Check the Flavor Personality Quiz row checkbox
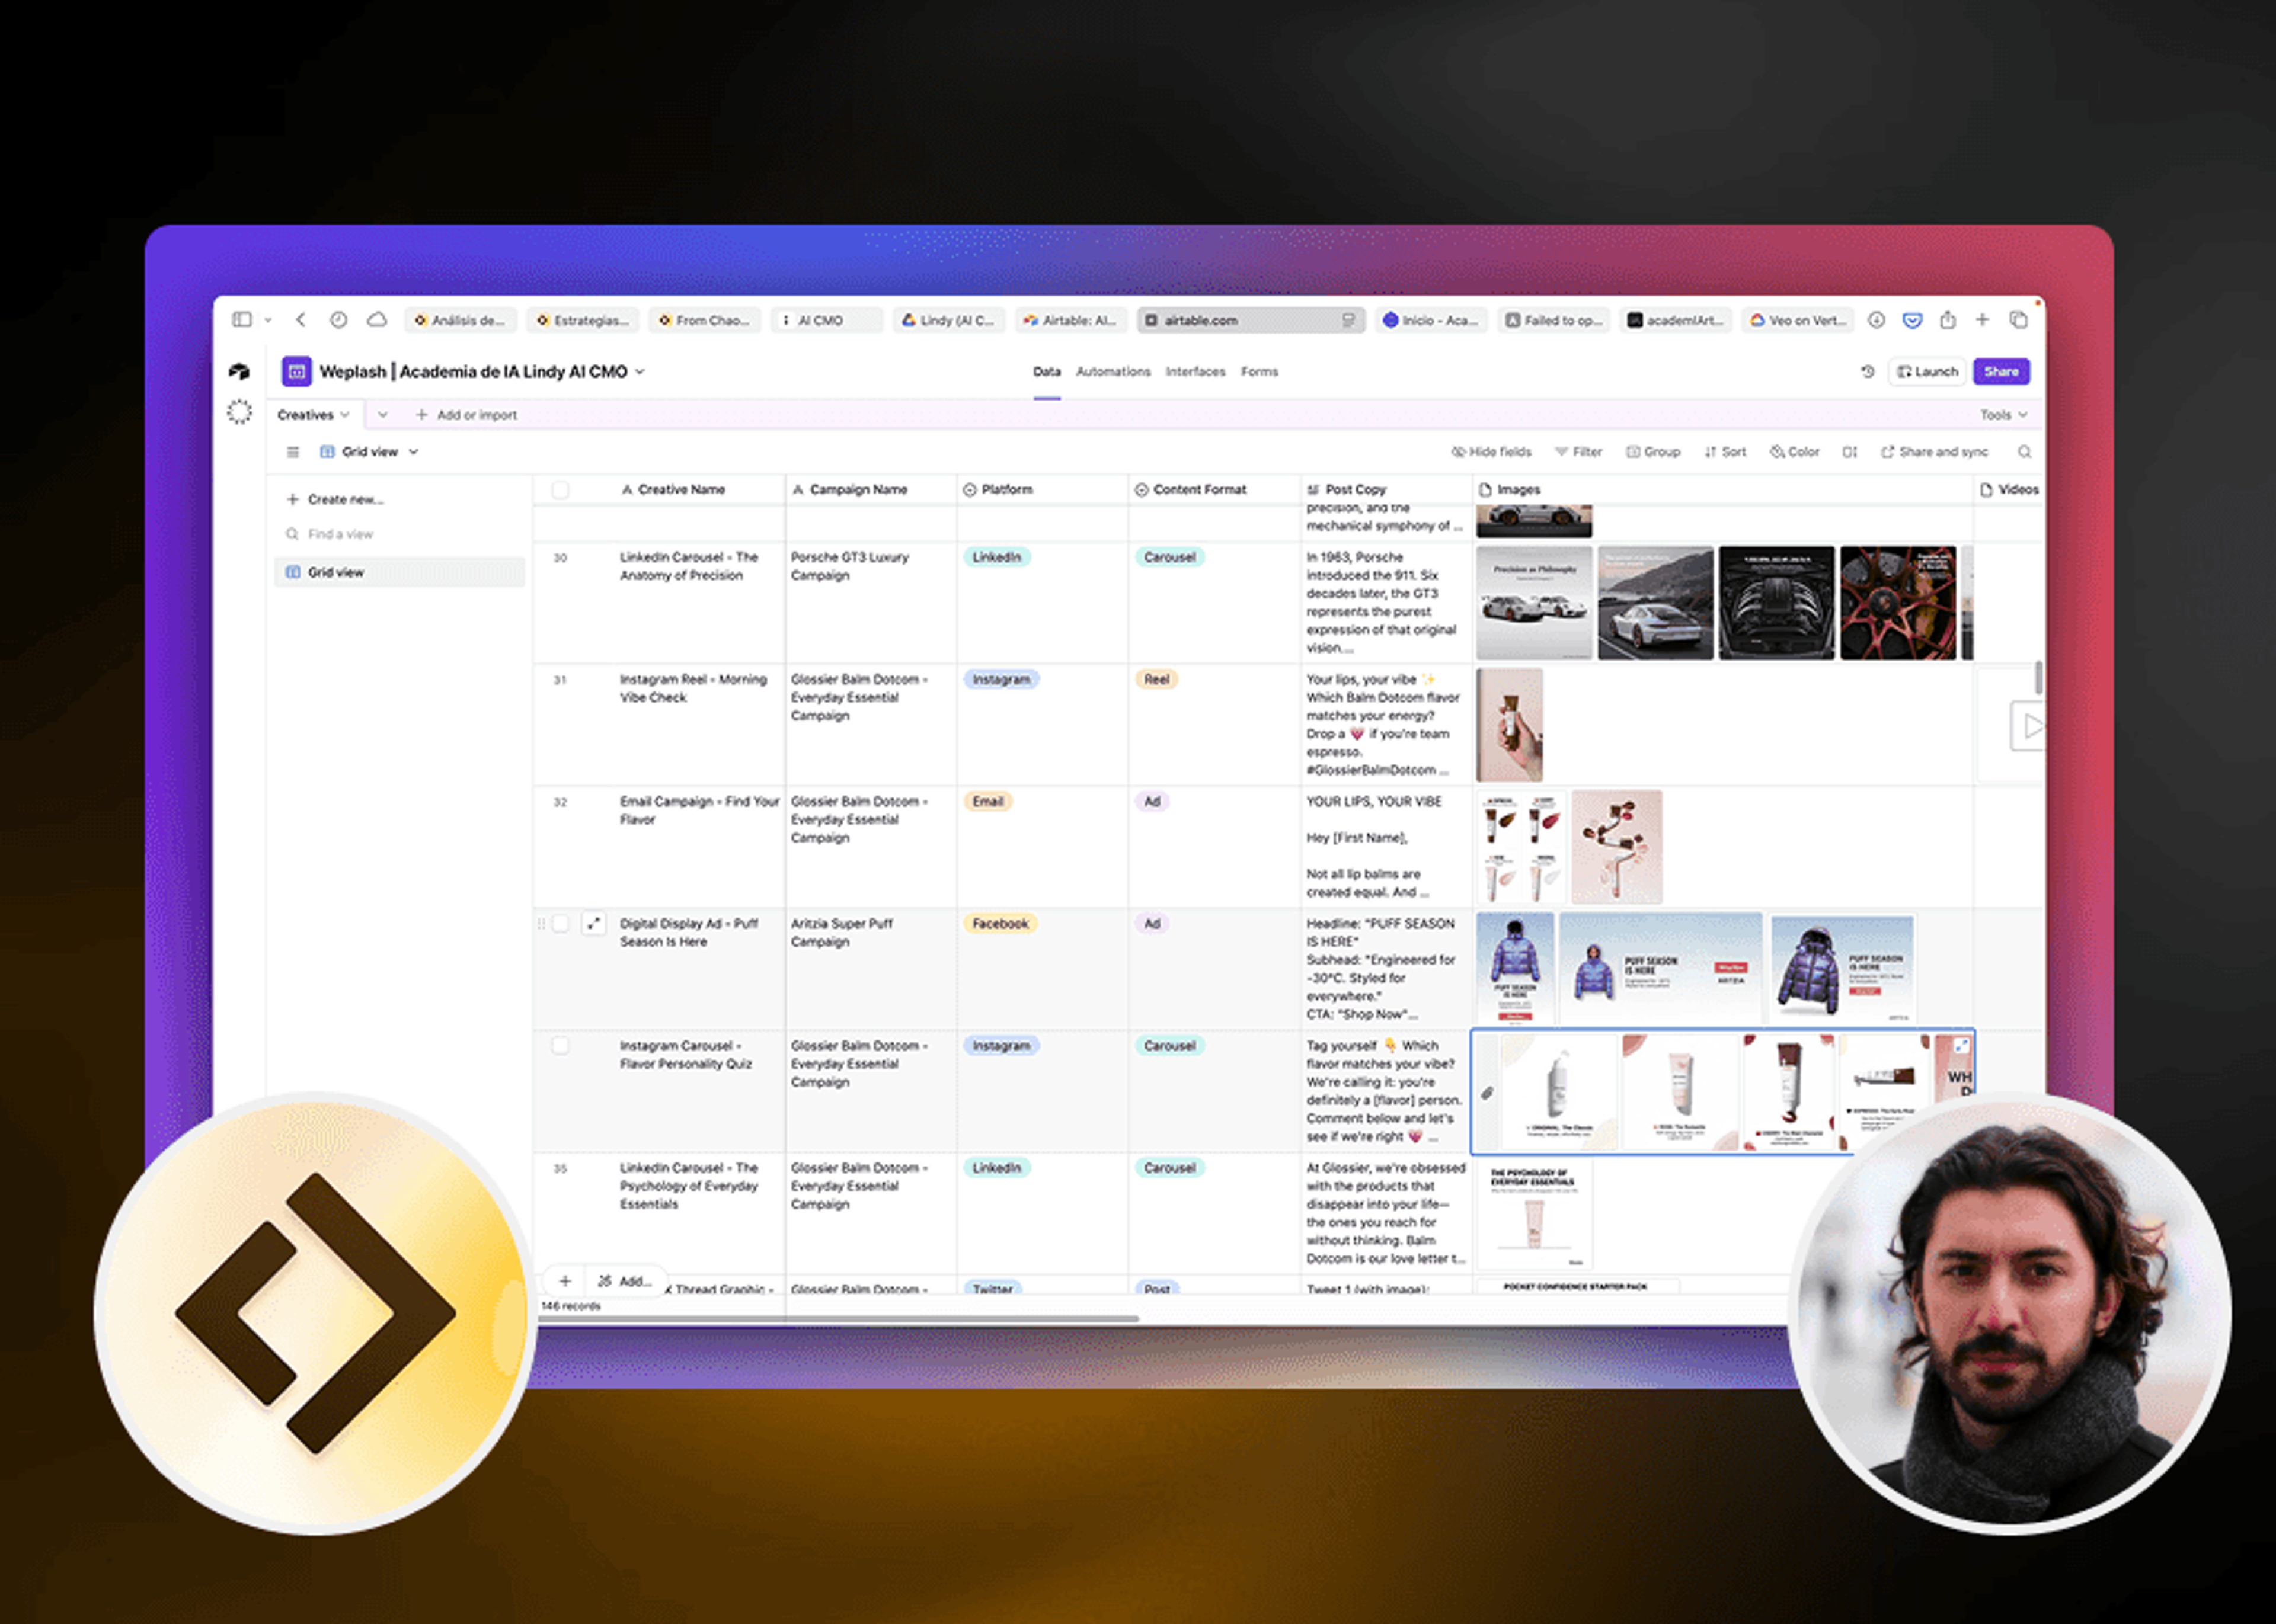Image resolution: width=2276 pixels, height=1624 pixels. (560, 1045)
